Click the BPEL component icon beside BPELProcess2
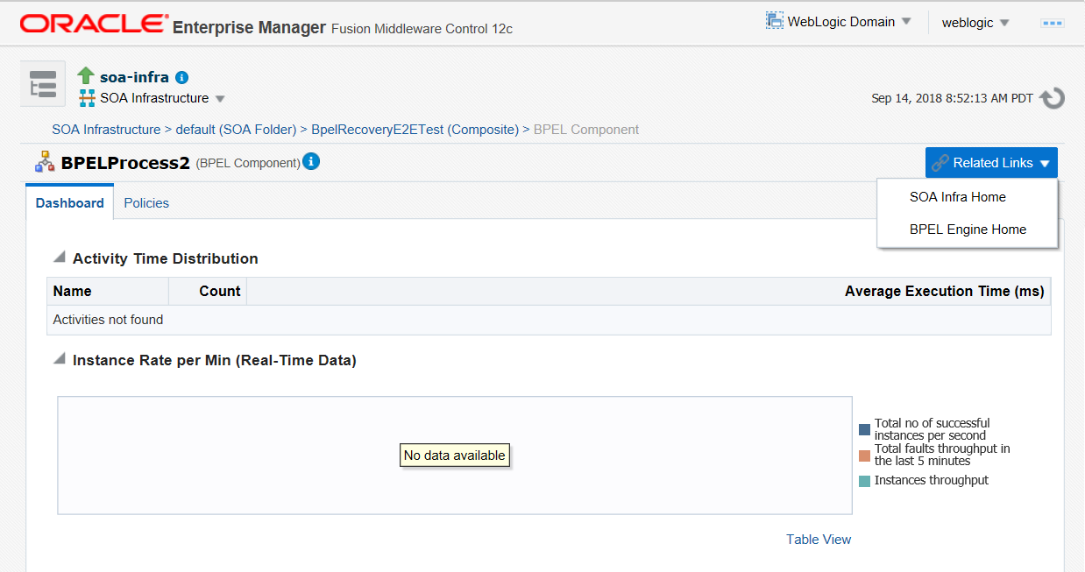Screen dimensions: 1085x572 tap(45, 162)
